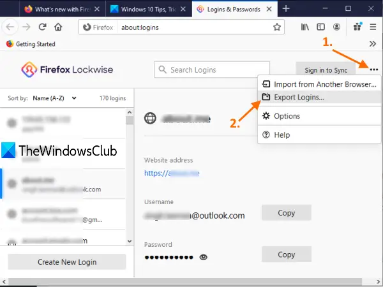Viewport: 383px width, 287px height.
Task: Click the globe icon beside the login title
Action: point(150,119)
